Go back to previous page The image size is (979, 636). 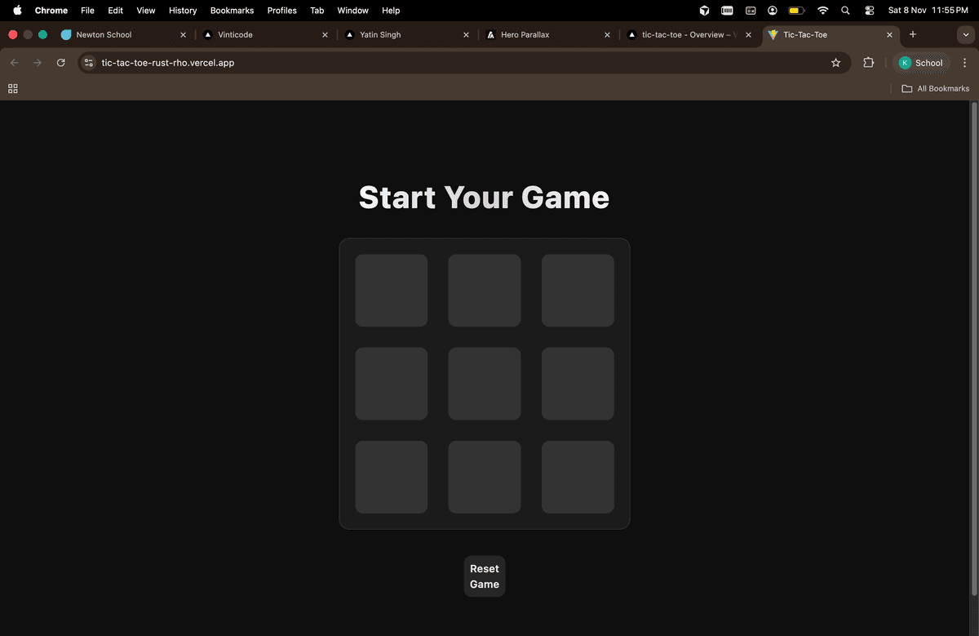(x=14, y=63)
